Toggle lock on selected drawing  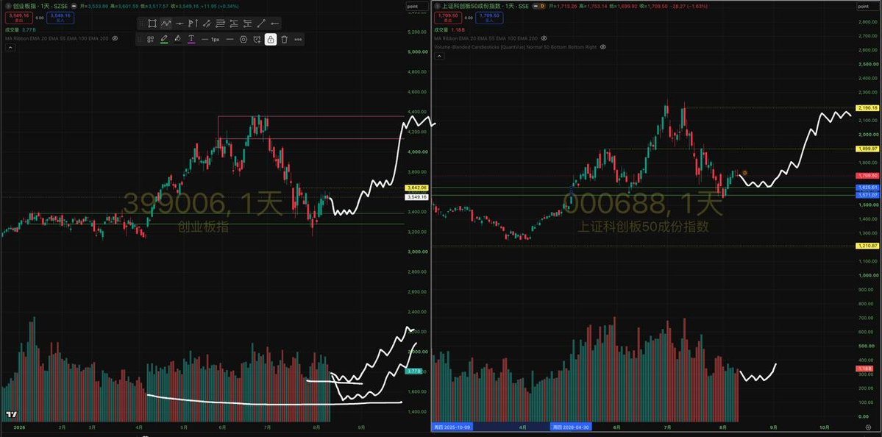click(271, 40)
